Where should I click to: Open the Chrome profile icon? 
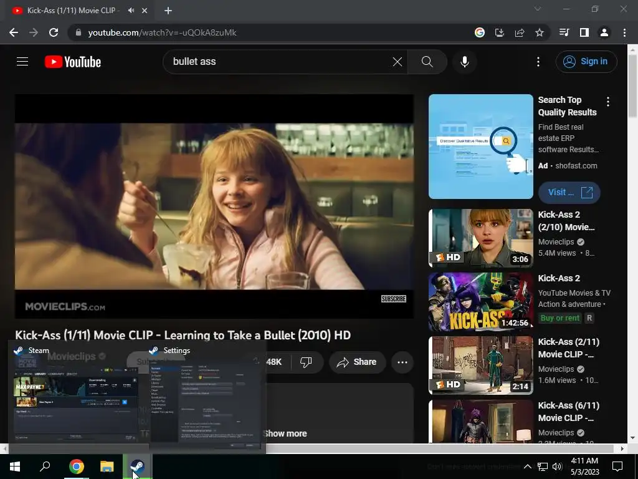pos(604,32)
